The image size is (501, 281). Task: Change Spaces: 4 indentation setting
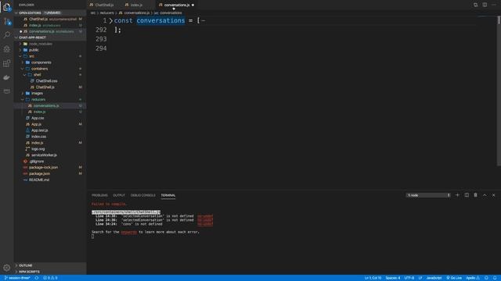pos(393,278)
